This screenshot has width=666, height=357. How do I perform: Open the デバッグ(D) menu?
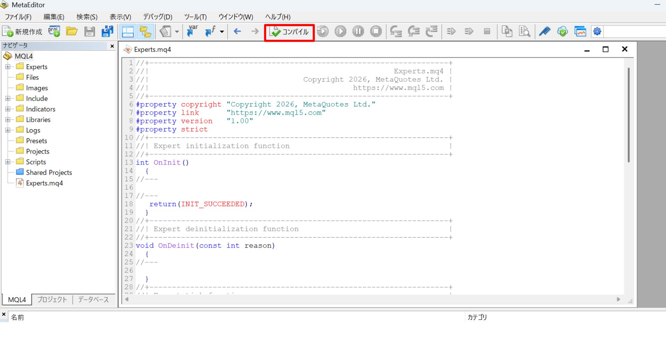coord(158,17)
